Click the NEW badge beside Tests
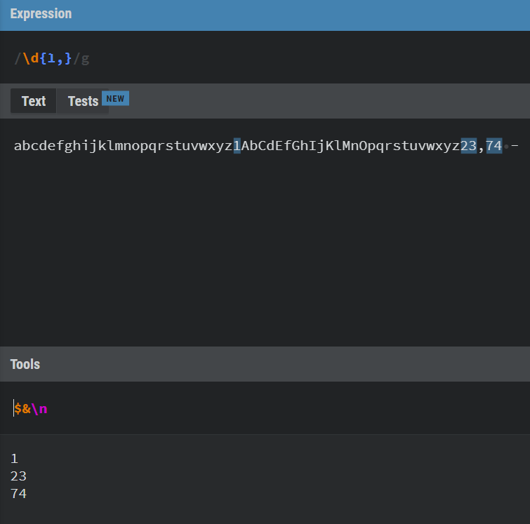 (x=115, y=98)
